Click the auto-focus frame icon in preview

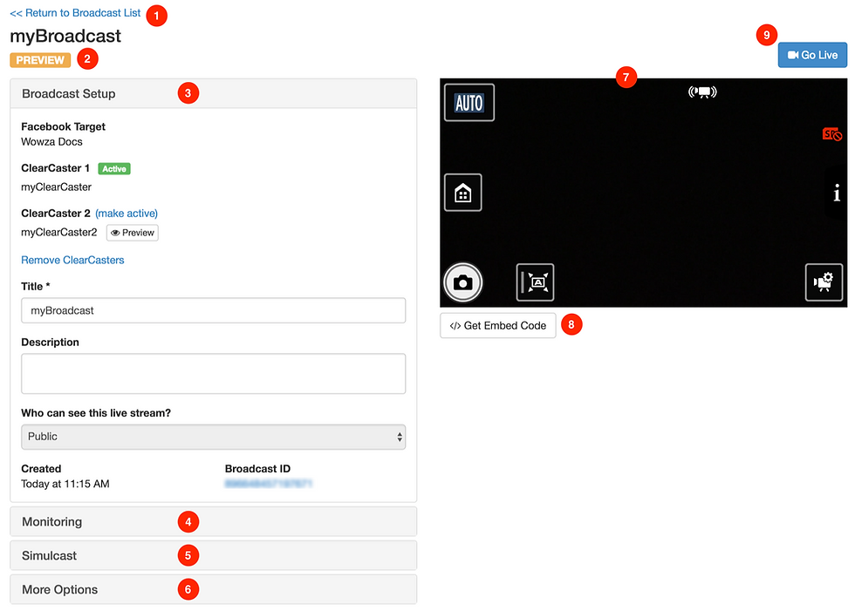[x=535, y=282]
